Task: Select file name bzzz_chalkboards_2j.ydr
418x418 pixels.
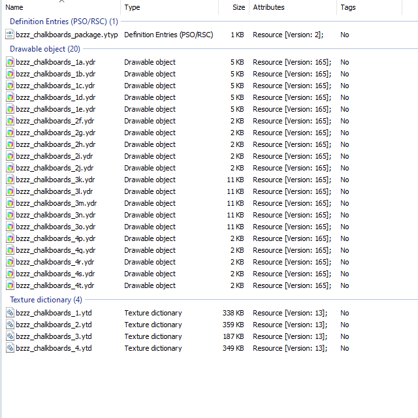Action: (55, 168)
